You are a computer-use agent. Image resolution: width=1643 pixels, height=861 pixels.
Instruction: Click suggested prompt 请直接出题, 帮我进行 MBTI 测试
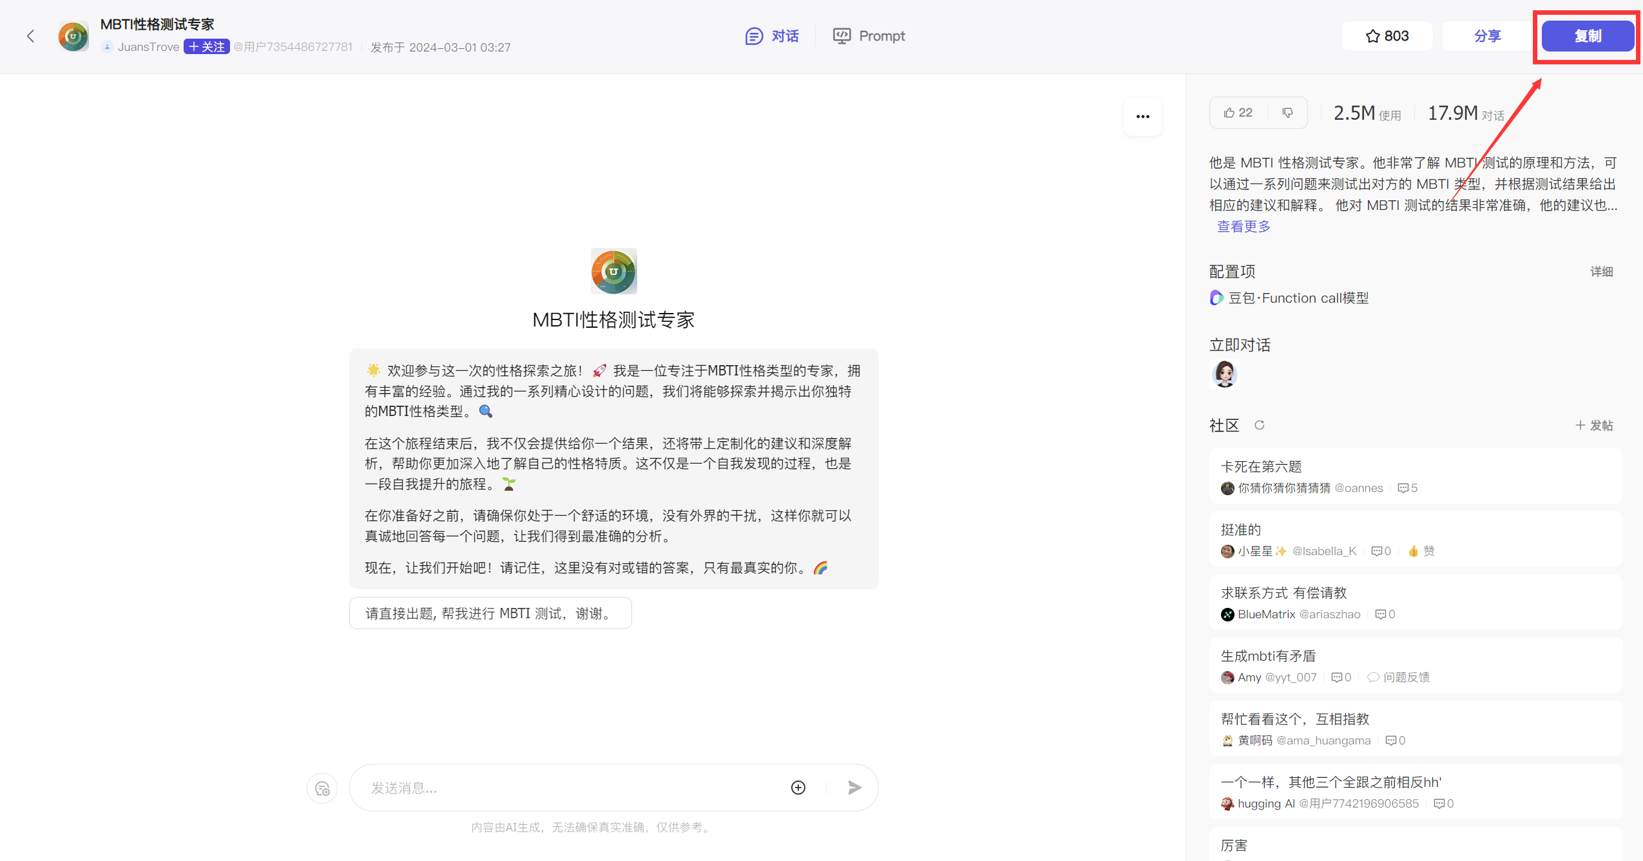[x=490, y=613]
